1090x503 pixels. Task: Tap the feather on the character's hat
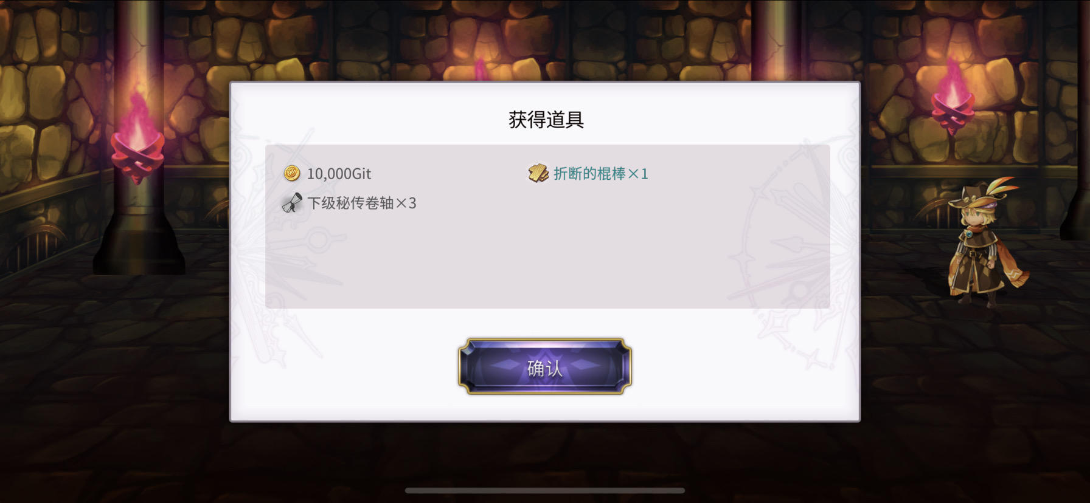click(1000, 187)
